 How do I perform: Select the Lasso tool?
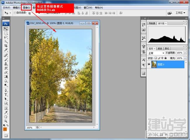click(x=6, y=37)
